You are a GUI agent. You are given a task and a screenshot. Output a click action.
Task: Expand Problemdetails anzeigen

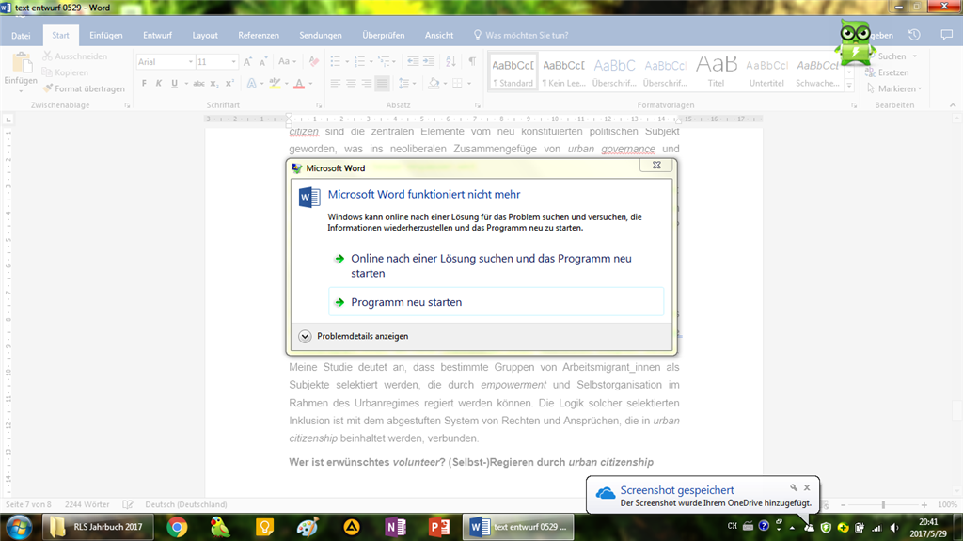click(x=354, y=336)
